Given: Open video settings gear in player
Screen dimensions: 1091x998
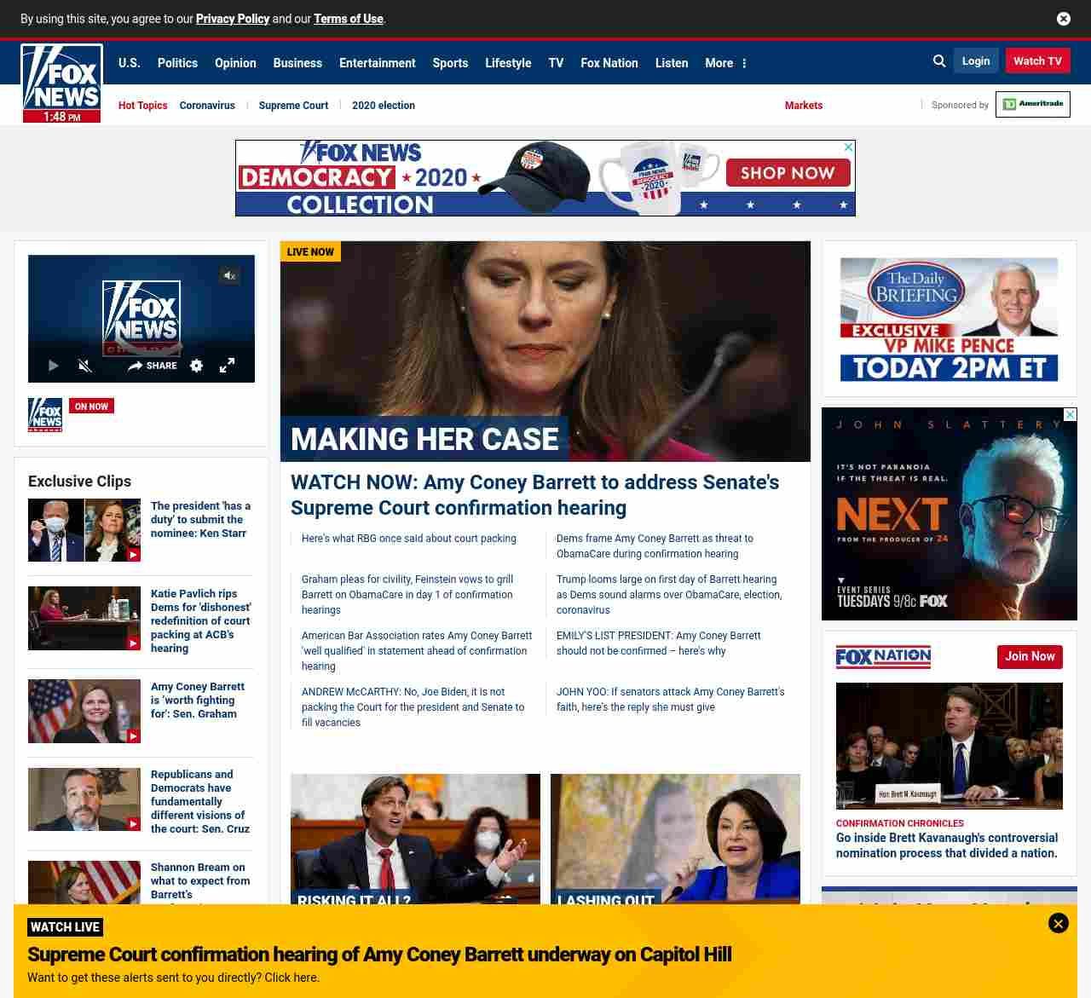Looking at the screenshot, I should click(196, 366).
